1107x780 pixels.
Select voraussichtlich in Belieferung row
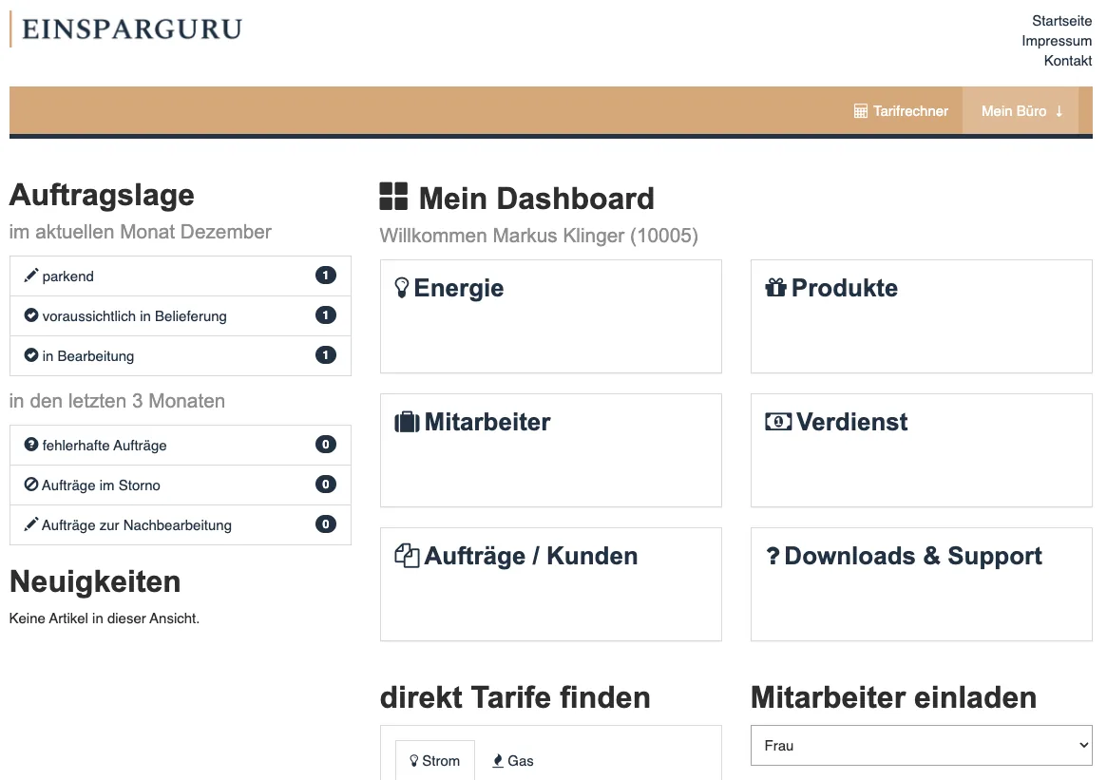[x=180, y=315]
